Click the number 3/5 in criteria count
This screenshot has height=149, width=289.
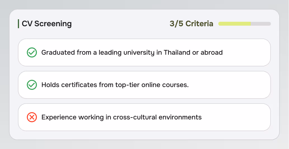click(176, 24)
